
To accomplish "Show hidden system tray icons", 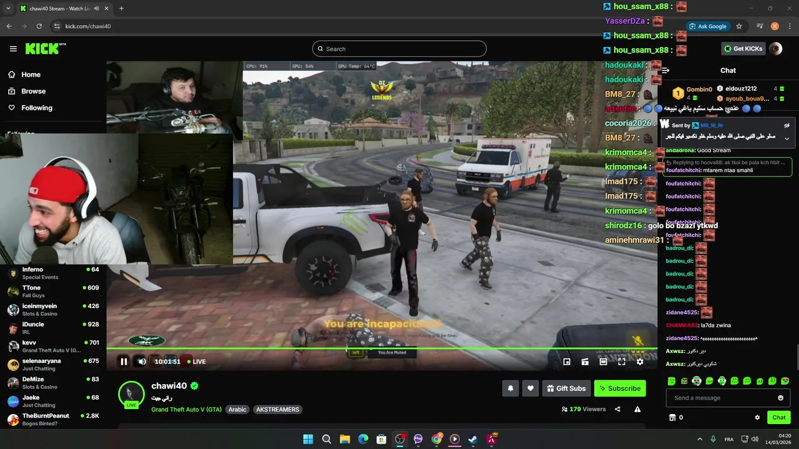I will click(699, 439).
